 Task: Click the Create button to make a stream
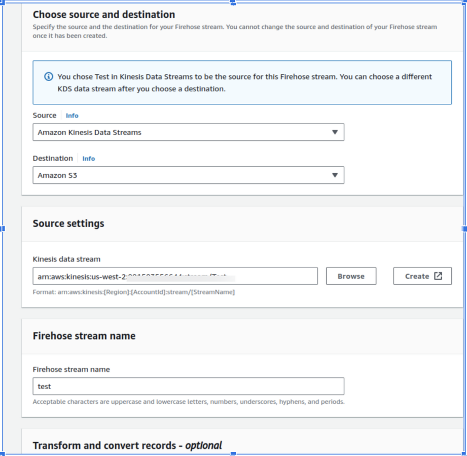[x=422, y=276]
